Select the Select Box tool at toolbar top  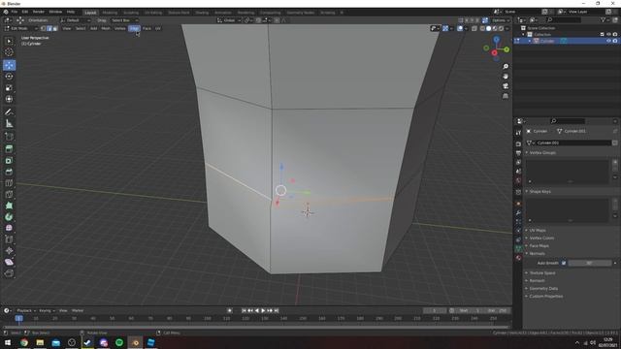(9, 41)
